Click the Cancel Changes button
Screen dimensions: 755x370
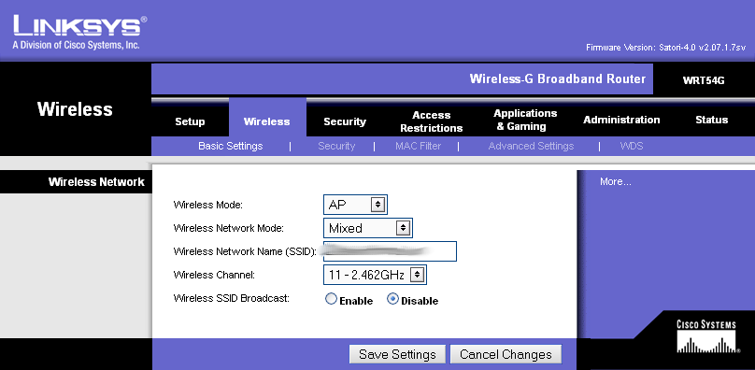tap(506, 355)
